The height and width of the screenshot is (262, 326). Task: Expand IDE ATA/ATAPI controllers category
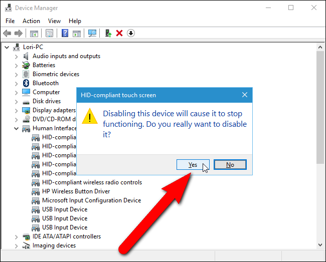pyautogui.click(x=17, y=236)
